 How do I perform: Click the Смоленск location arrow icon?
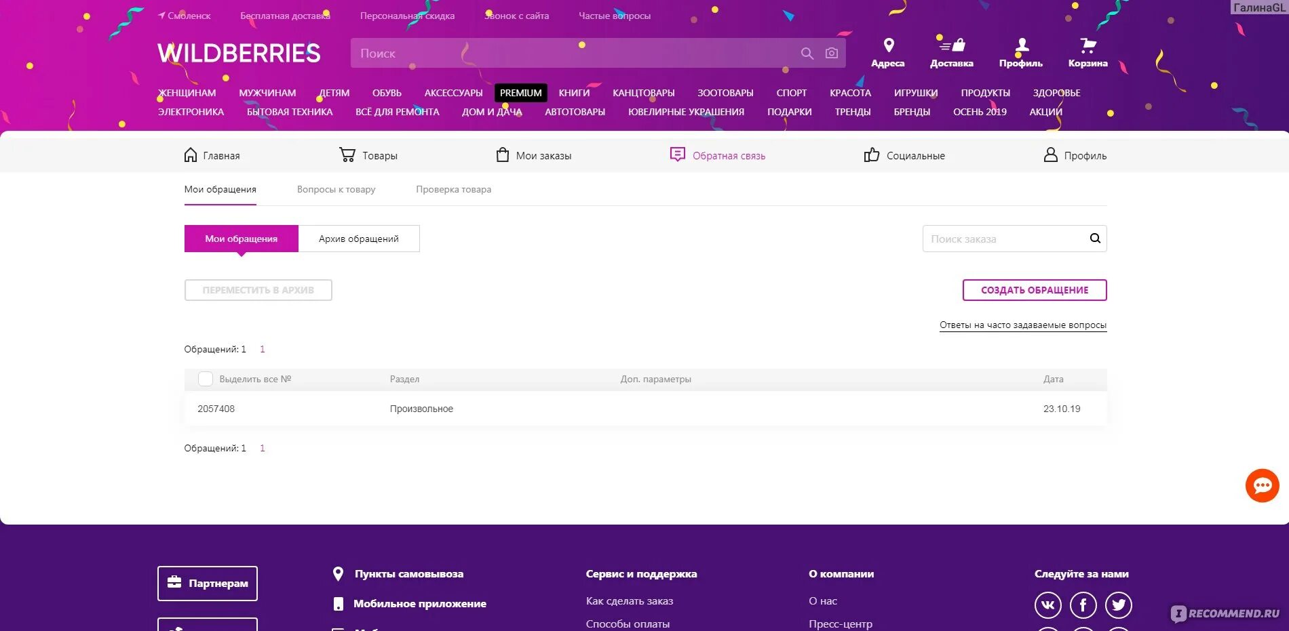click(x=161, y=16)
